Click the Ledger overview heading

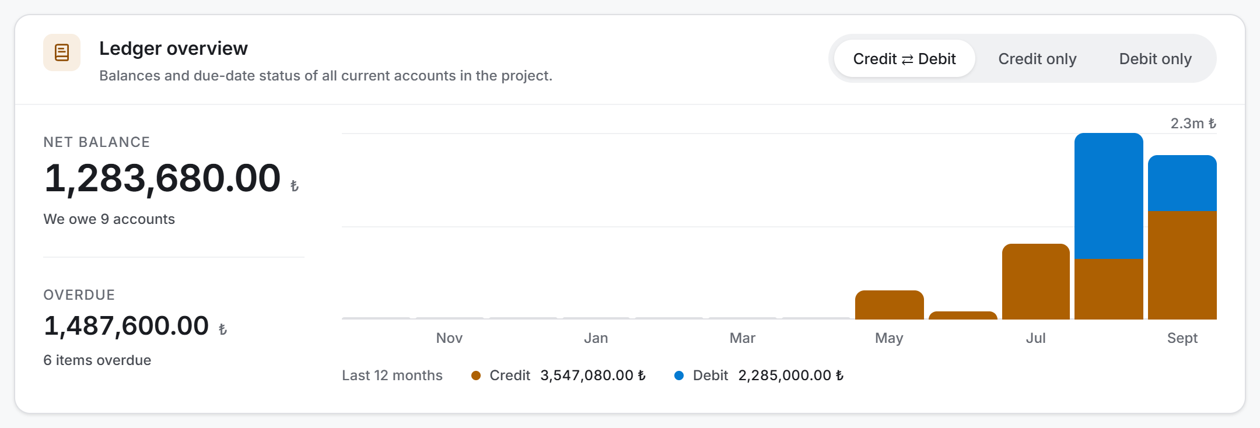pyautogui.click(x=173, y=48)
